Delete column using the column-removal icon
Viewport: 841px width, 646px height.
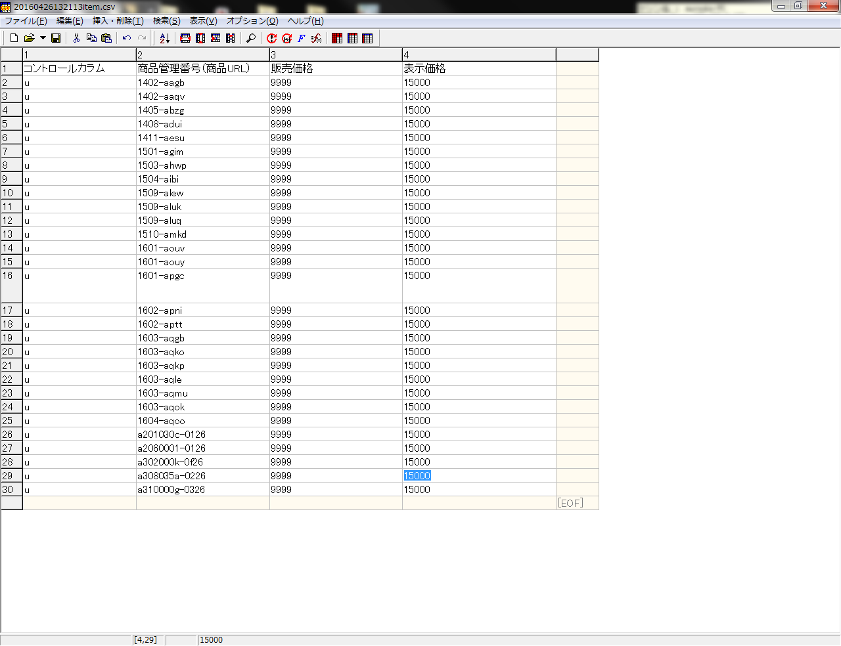pyautogui.click(x=231, y=38)
